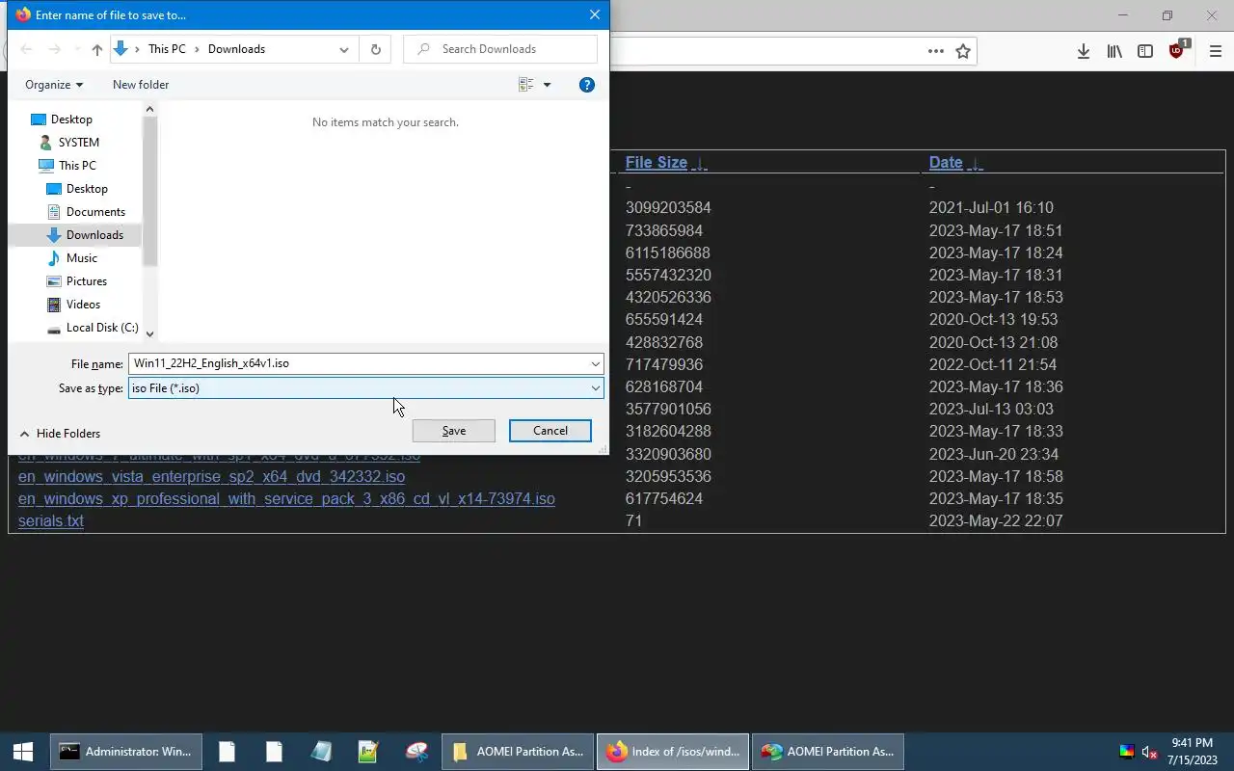Click file size value 3099203584
This screenshot has width=1234, height=771.
[668, 207]
